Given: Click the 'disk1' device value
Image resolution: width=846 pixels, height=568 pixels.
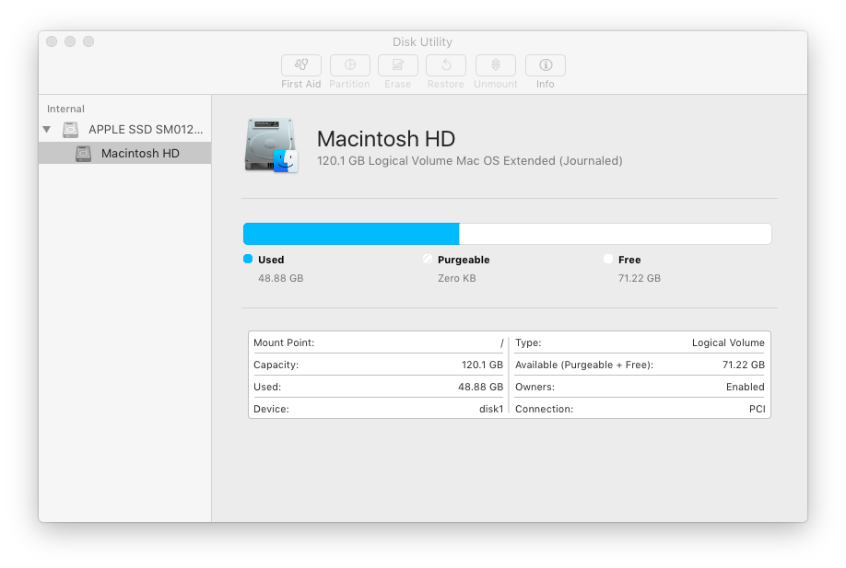Looking at the screenshot, I should [x=491, y=409].
